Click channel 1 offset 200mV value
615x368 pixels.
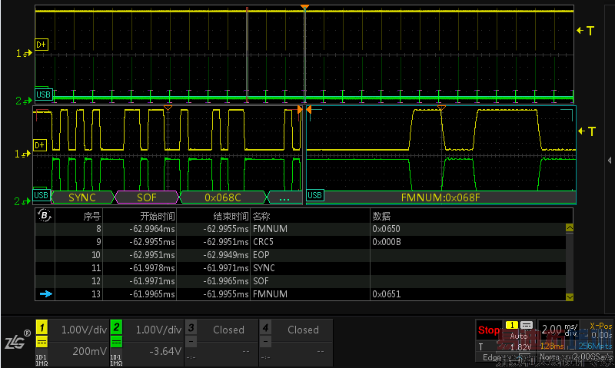[89, 351]
